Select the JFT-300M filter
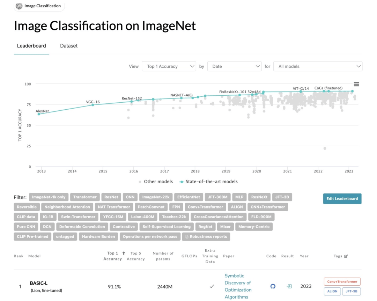377x301 pixels. (x=217, y=197)
